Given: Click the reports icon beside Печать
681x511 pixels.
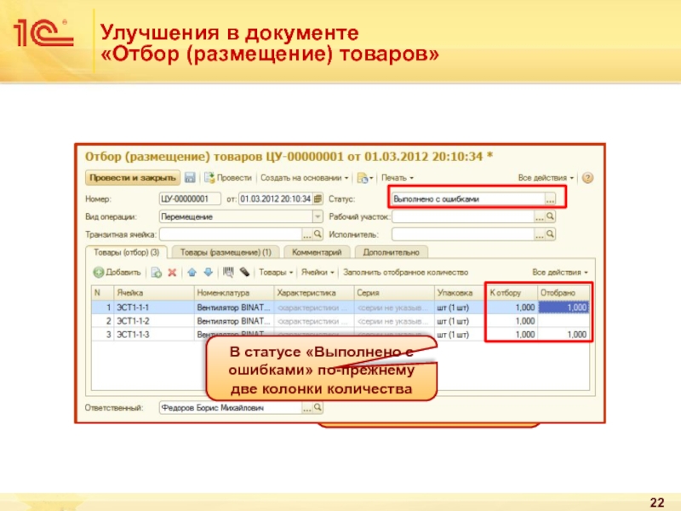Looking at the screenshot, I should point(365,178).
